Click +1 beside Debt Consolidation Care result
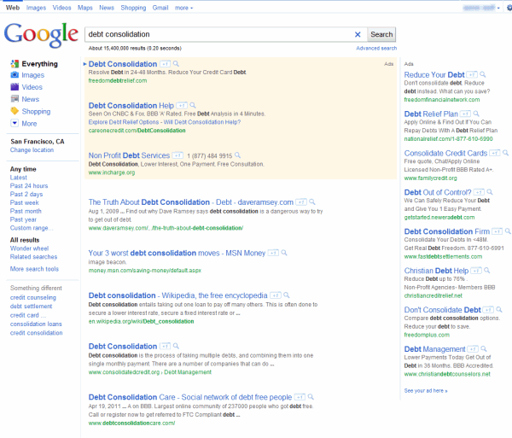This screenshot has width=512, height=438. tap(300, 397)
